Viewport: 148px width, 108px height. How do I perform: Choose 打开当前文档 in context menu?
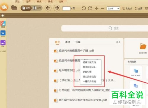89,62
